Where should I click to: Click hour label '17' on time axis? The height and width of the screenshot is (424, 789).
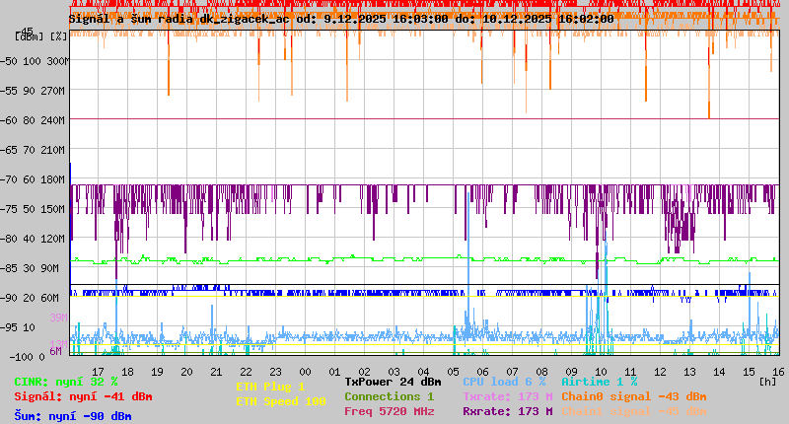tap(98, 372)
